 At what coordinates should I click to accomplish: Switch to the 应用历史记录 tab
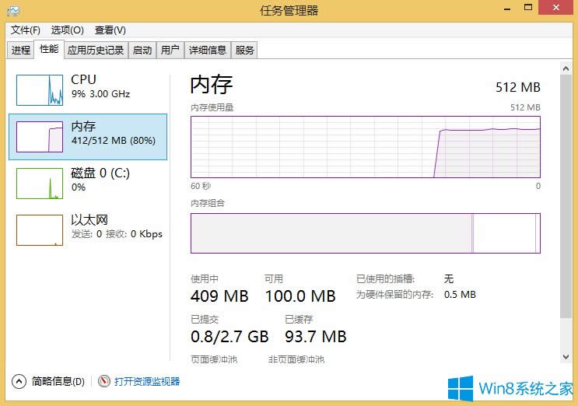tap(96, 51)
